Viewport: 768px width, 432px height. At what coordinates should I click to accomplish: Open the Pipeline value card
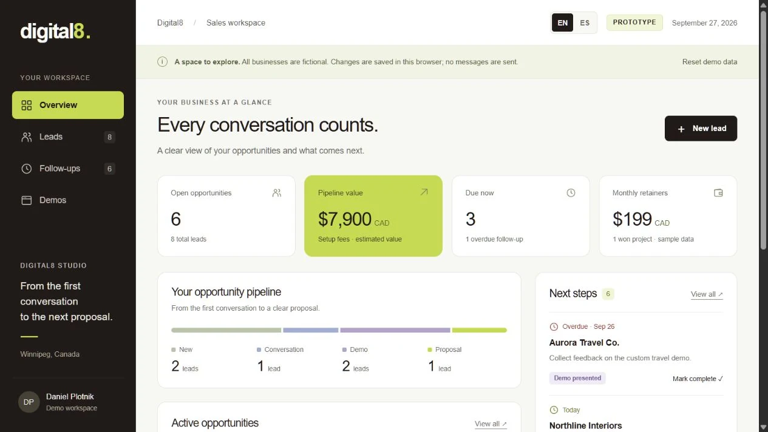[373, 216]
